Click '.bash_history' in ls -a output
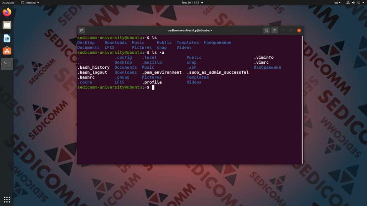The image size is (367, 206). coord(94,68)
